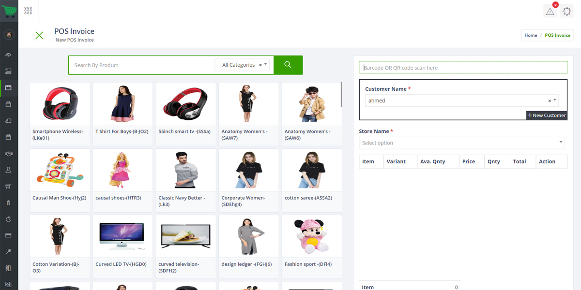Click the product grid scrollbar
Viewport: 581px width, 290px height.
point(342,94)
